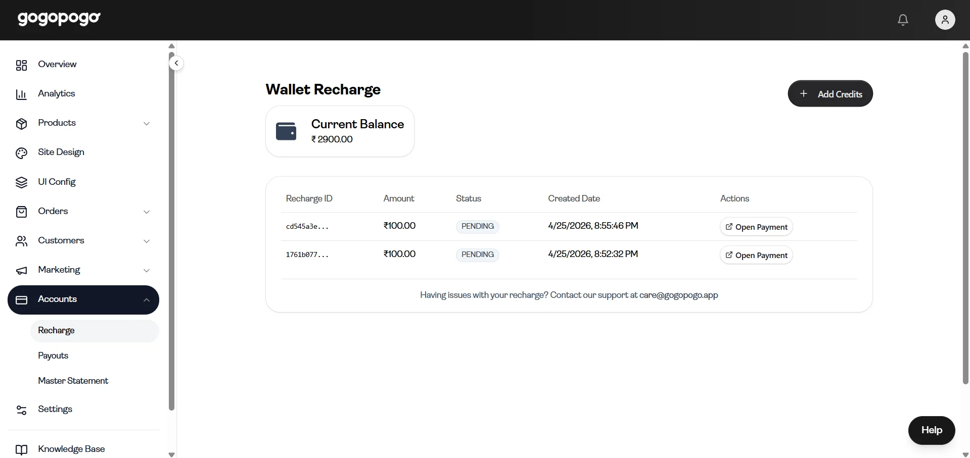Collapse the sidebar with the arrow button

176,63
